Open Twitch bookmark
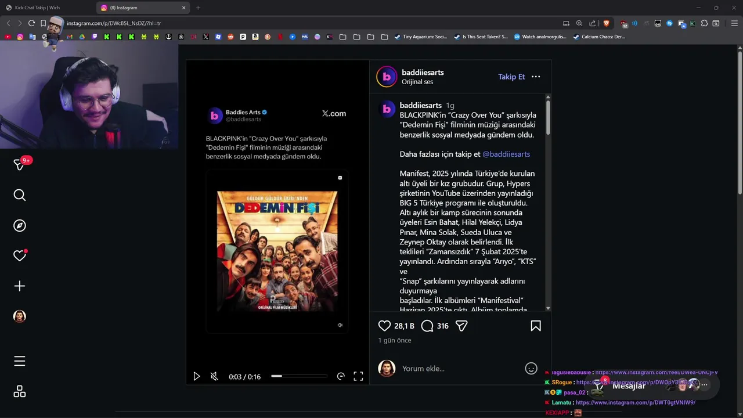 95,37
